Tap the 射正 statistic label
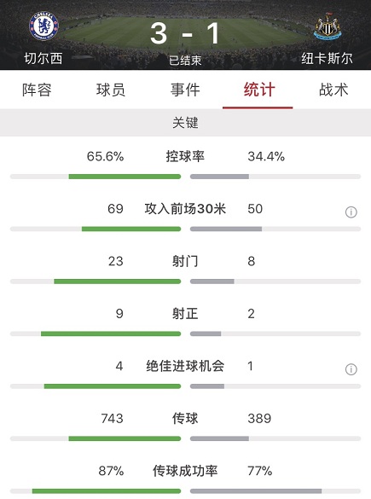 click(x=185, y=314)
